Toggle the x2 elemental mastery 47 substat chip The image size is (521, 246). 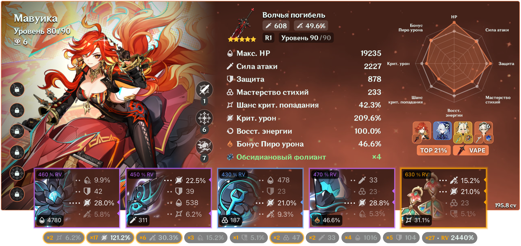coord(287,238)
